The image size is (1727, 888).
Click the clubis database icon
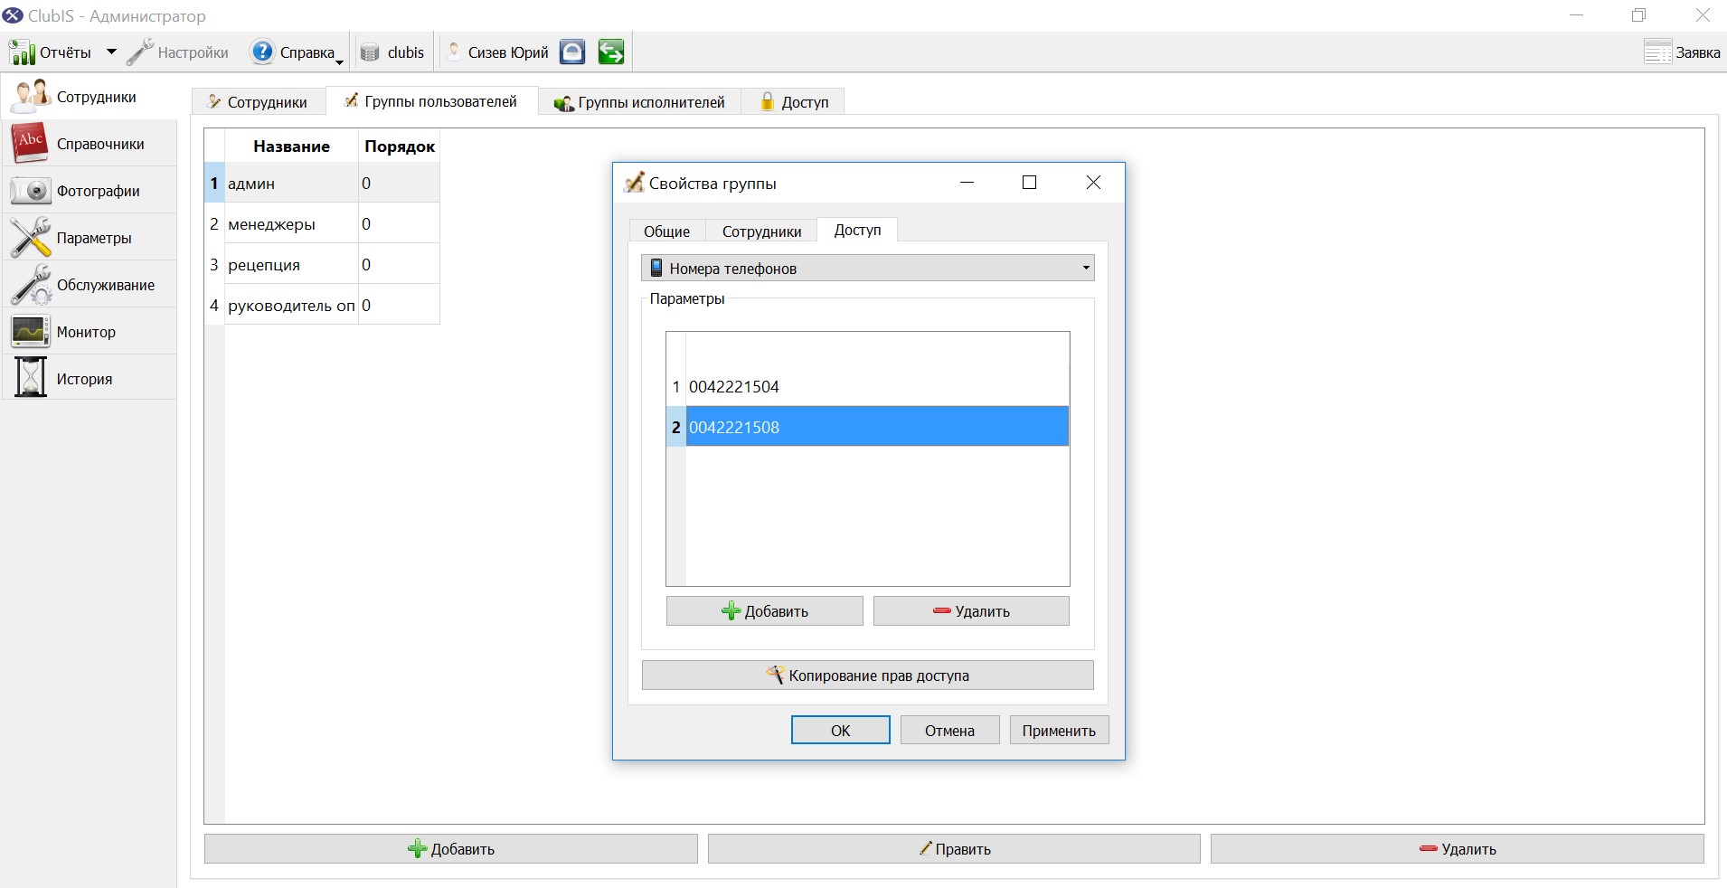click(x=370, y=52)
